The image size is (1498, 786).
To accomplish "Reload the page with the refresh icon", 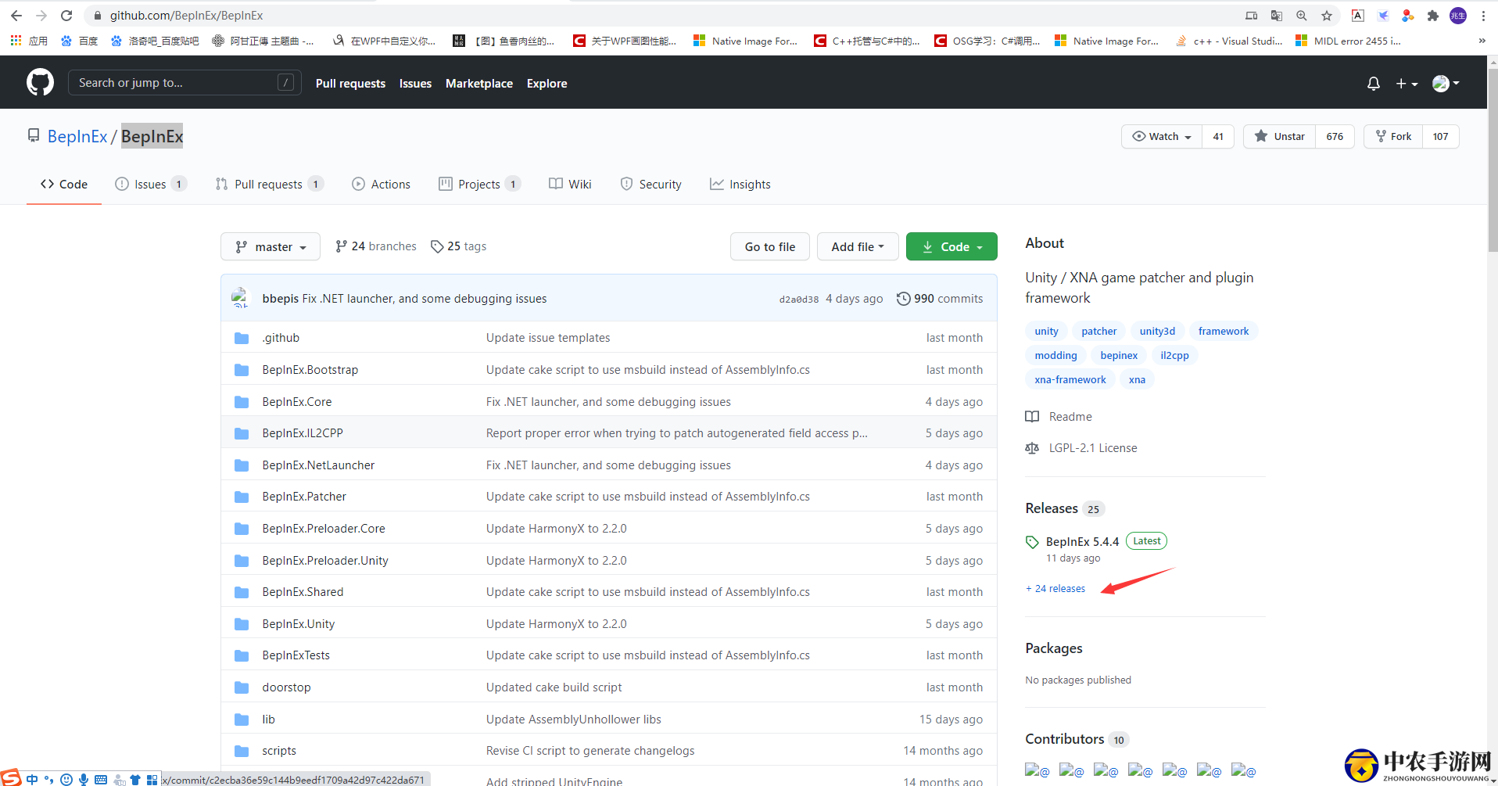I will [66, 16].
